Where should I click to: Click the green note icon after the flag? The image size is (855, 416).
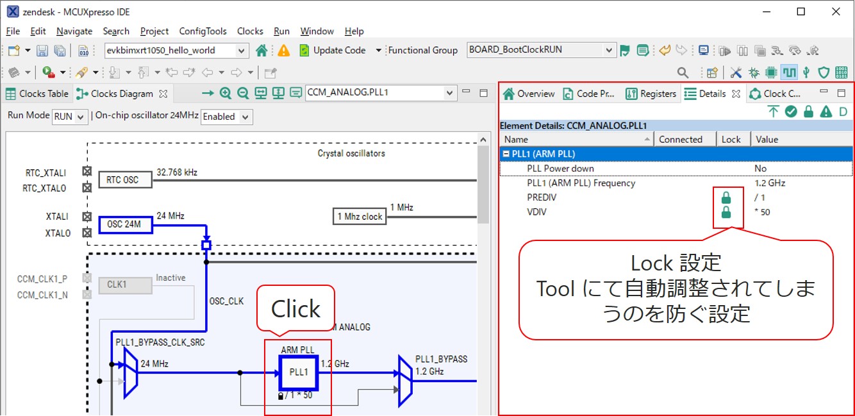tap(643, 50)
